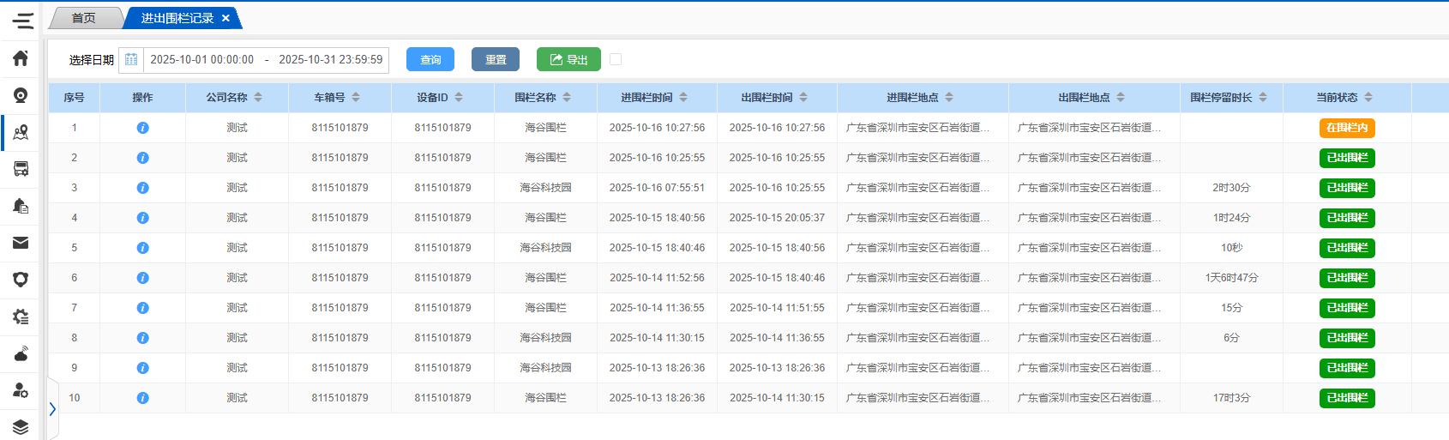Viewport: 1449px width, 440px height.
Task: Click the hamburger menu icon in sidebar
Action: pos(22,21)
